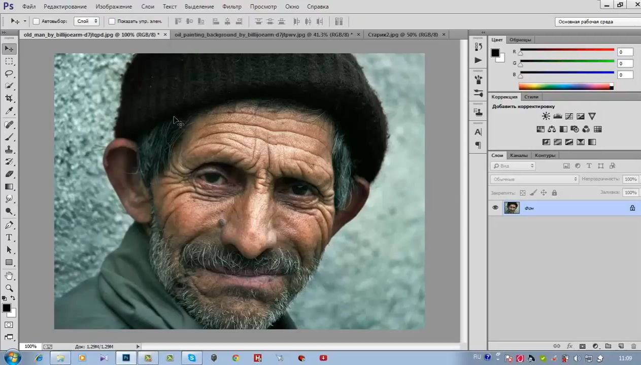Viewport: 641px width, 365px height.
Task: Pick the Eyedropper tool
Action: [9, 111]
